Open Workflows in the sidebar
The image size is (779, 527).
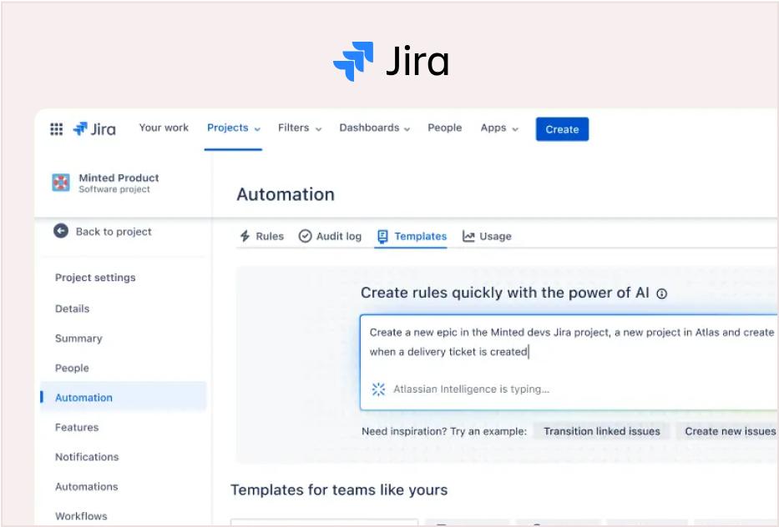(x=81, y=516)
